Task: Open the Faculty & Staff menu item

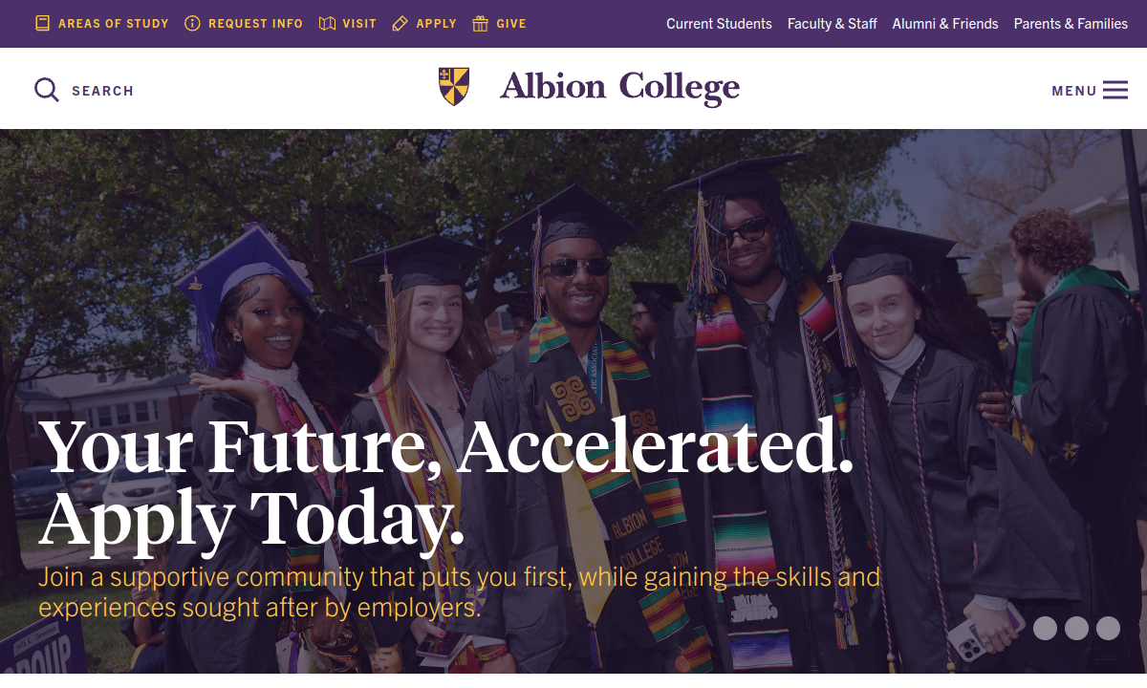Action: 832,24
